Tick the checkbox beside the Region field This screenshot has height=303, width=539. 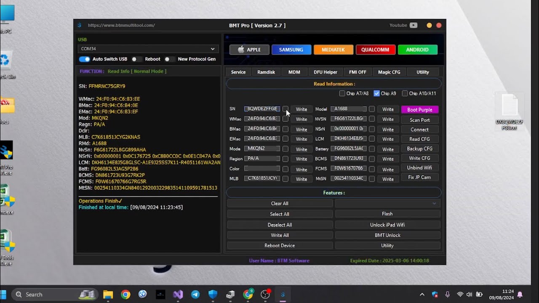(285, 159)
